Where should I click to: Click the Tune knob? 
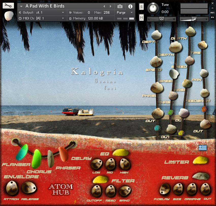pyautogui.click(x=153, y=8)
